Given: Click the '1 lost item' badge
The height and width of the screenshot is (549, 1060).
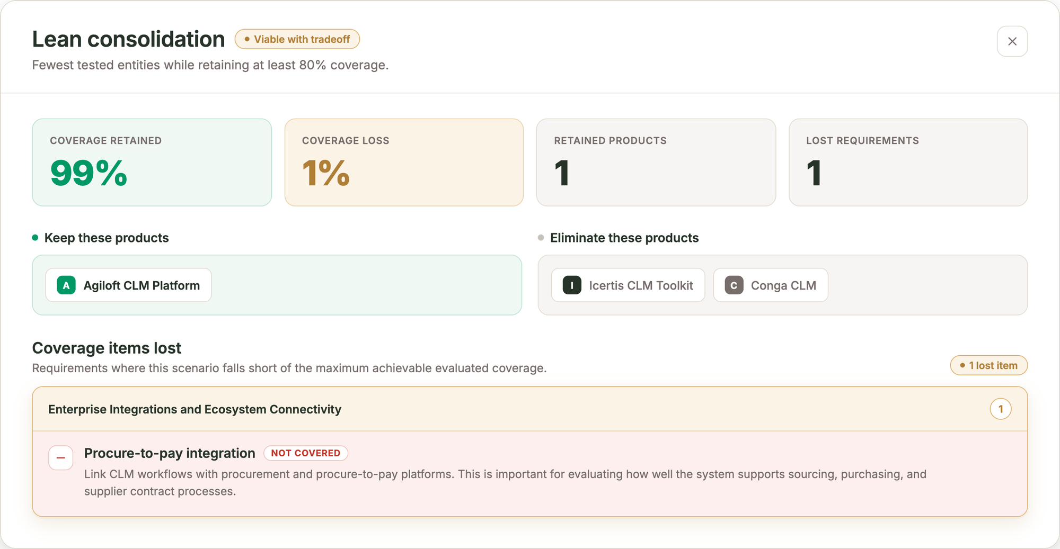Looking at the screenshot, I should (989, 365).
